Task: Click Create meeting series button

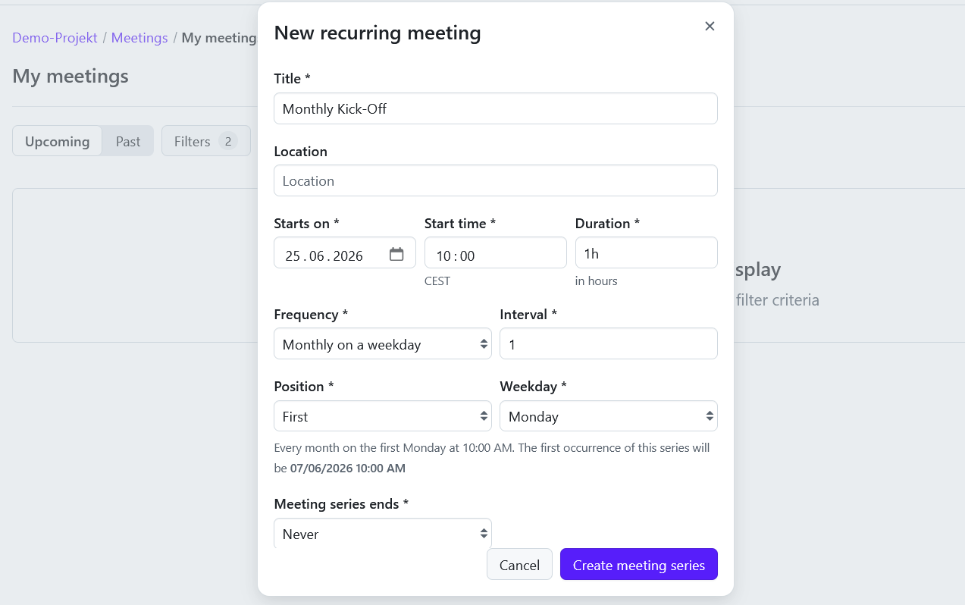Action: [x=639, y=564]
